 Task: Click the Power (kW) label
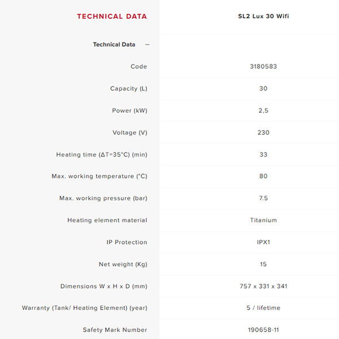pos(129,111)
